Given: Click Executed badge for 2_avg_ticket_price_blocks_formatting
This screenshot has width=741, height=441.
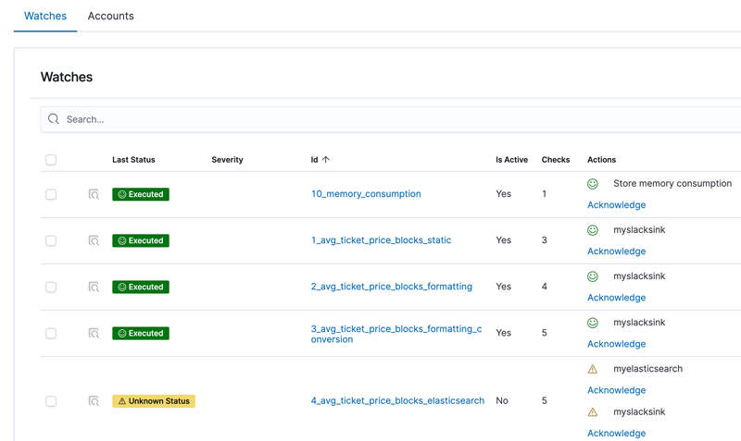Looking at the screenshot, I should 141,287.
